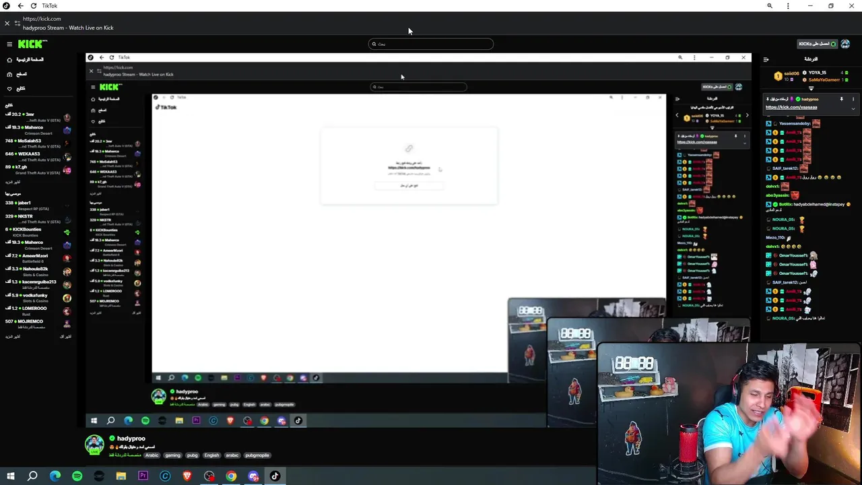This screenshot has height=485, width=862.
Task: Click the TikTok app on bottom taskbar
Action: point(275,476)
